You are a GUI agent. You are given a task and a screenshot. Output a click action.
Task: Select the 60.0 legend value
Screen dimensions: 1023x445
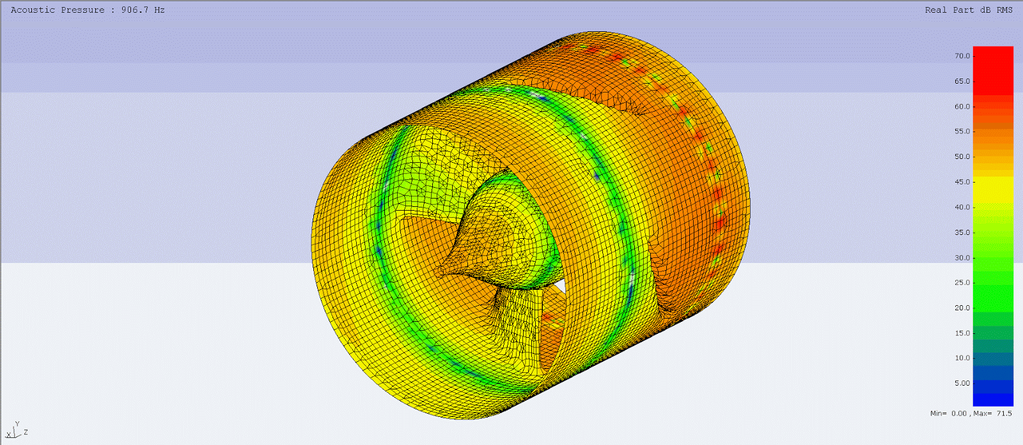[962, 107]
